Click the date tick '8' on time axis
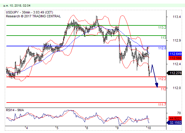Image resolution: width=185 pixels, height=133 pixels. (87, 128)
